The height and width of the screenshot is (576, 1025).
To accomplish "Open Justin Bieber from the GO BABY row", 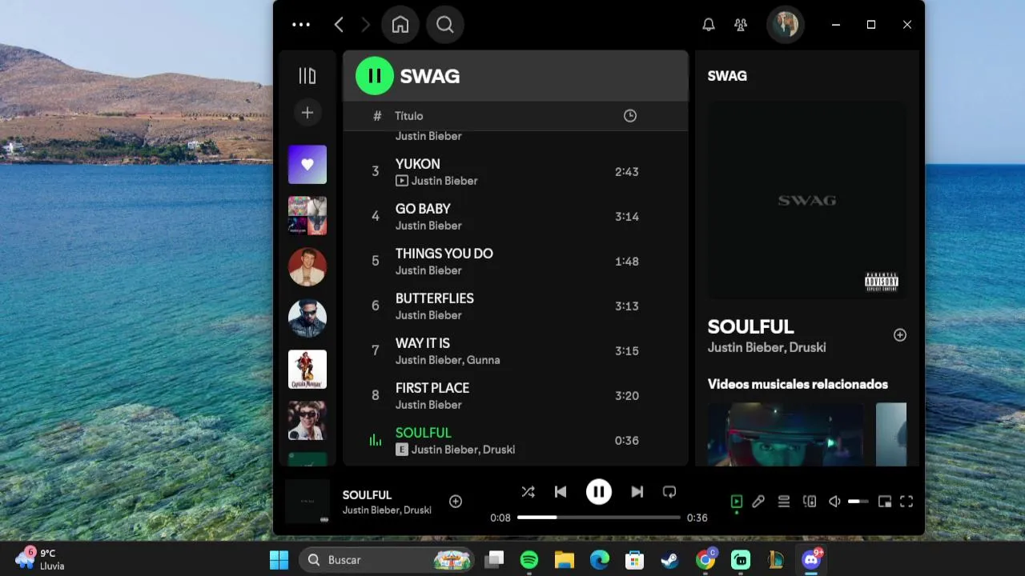I will click(428, 226).
